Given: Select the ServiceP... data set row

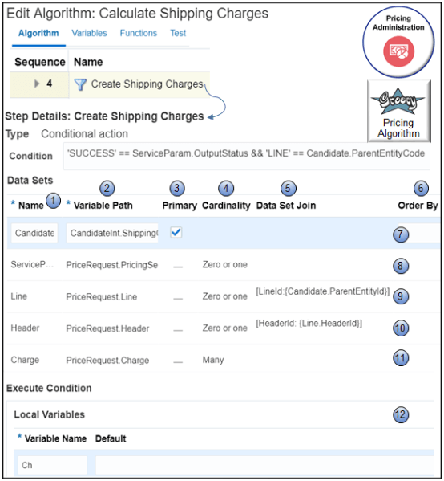Looking at the screenshot, I should (x=32, y=264).
